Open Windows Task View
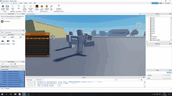The height and width of the screenshot is (96, 172). pyautogui.click(x=11, y=94)
